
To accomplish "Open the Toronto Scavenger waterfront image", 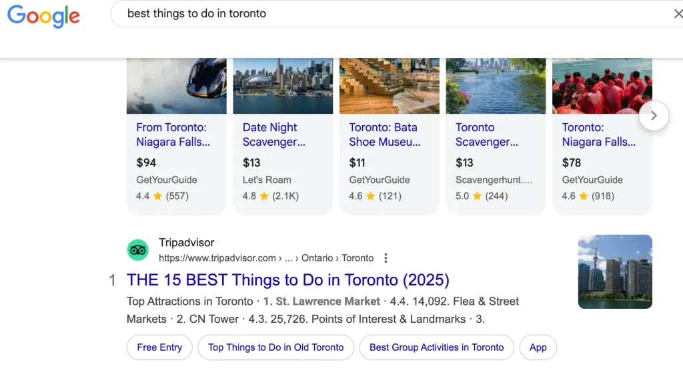I will pyautogui.click(x=496, y=86).
